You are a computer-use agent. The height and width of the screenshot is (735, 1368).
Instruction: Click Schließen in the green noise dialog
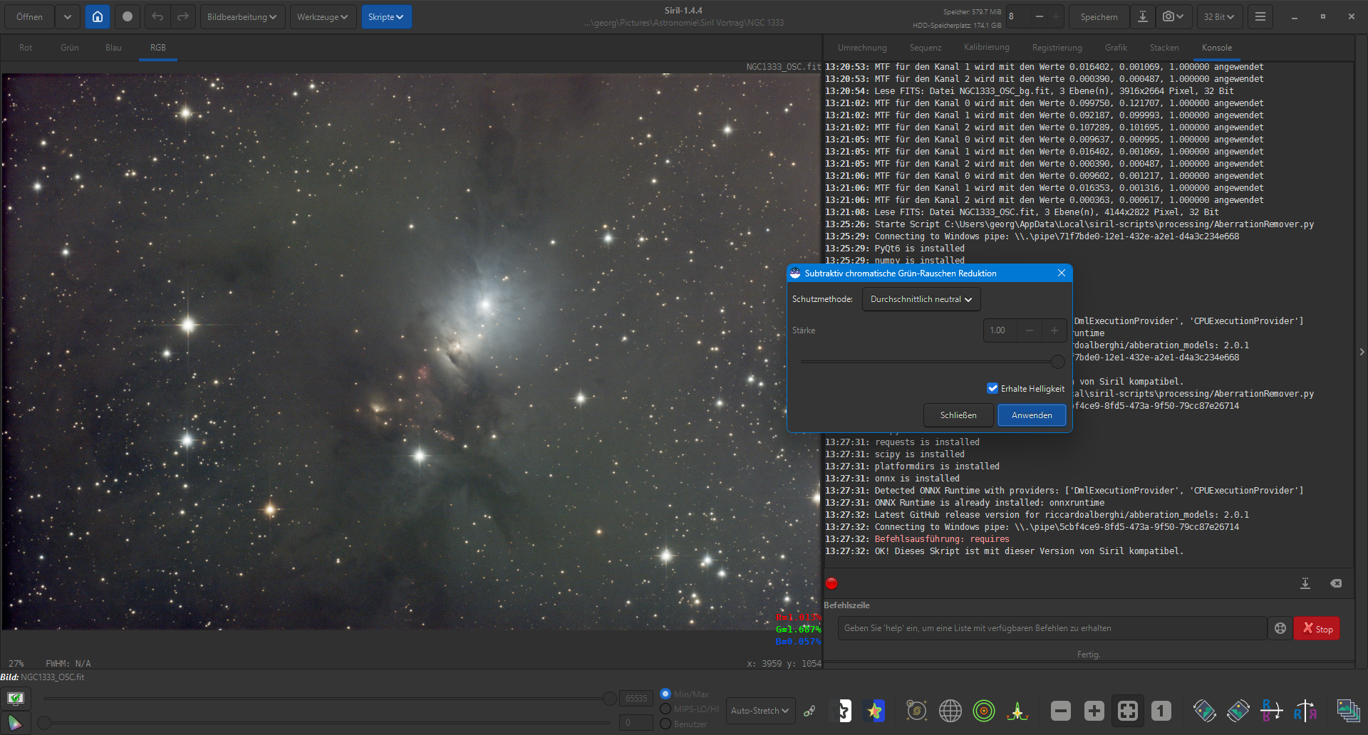point(958,415)
